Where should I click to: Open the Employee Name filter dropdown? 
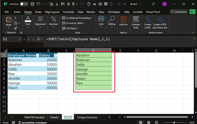pyautogui.click(x=38, y=55)
